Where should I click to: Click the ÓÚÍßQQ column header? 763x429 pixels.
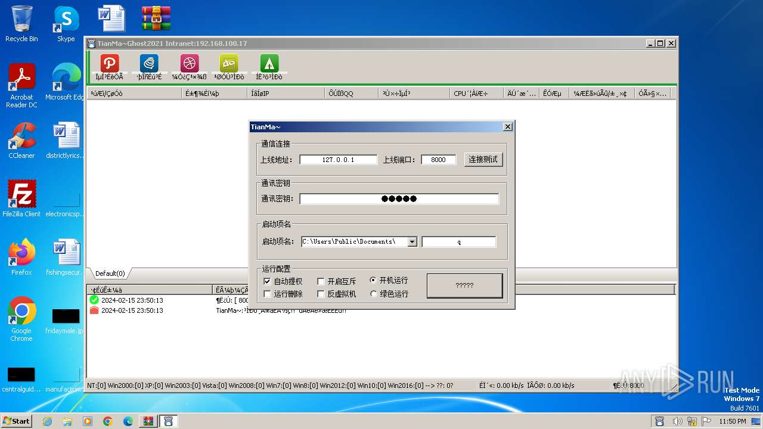352,94
